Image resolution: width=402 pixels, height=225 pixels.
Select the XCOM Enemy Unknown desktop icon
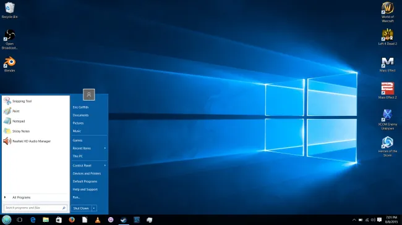click(387, 120)
